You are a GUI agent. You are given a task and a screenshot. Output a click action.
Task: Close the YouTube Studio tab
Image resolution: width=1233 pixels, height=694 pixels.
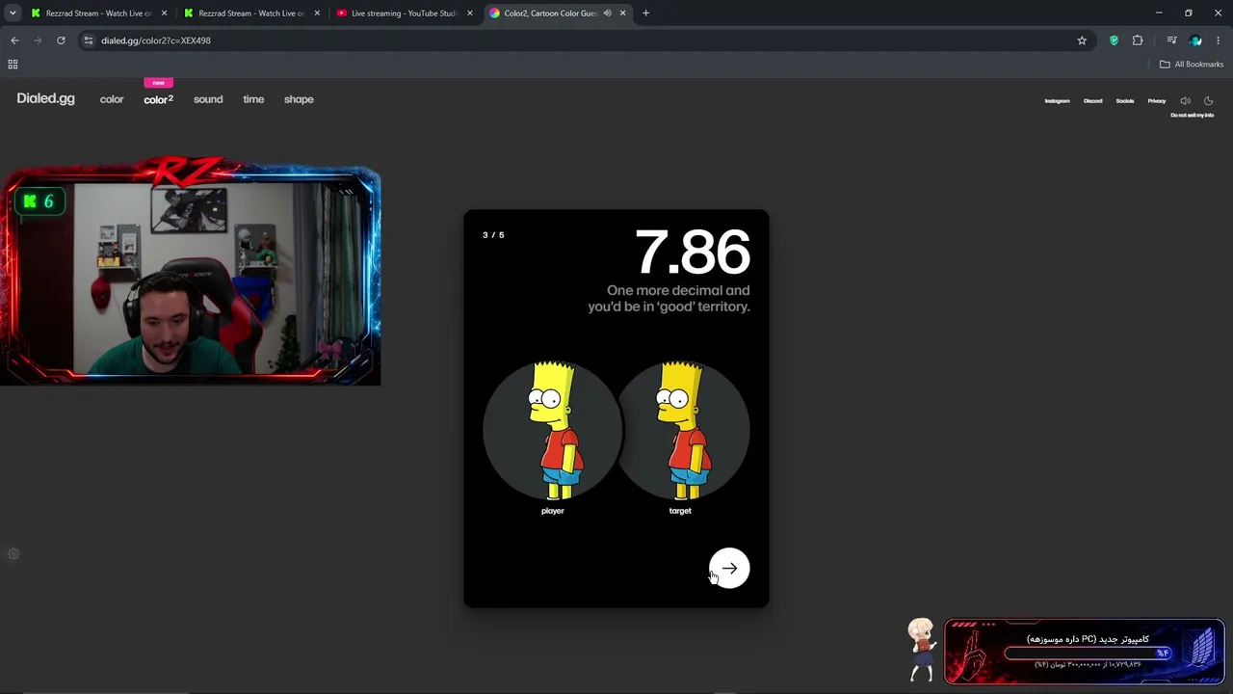point(470,13)
